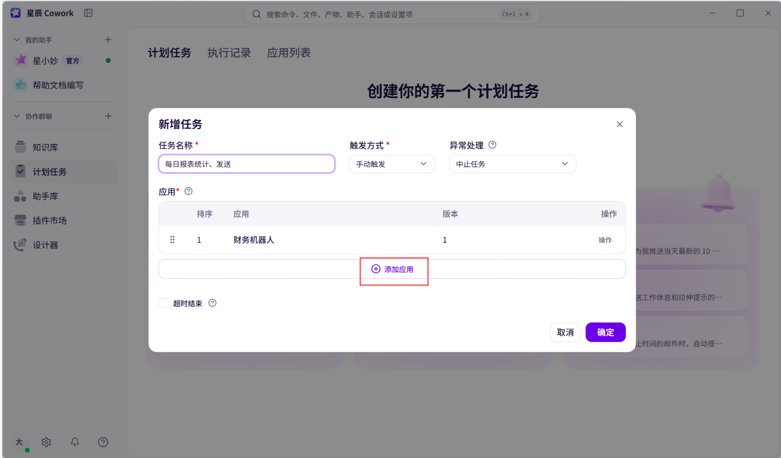The width and height of the screenshot is (781, 458).
Task: Show the 应用 field help tooltip icon
Action: point(188,191)
